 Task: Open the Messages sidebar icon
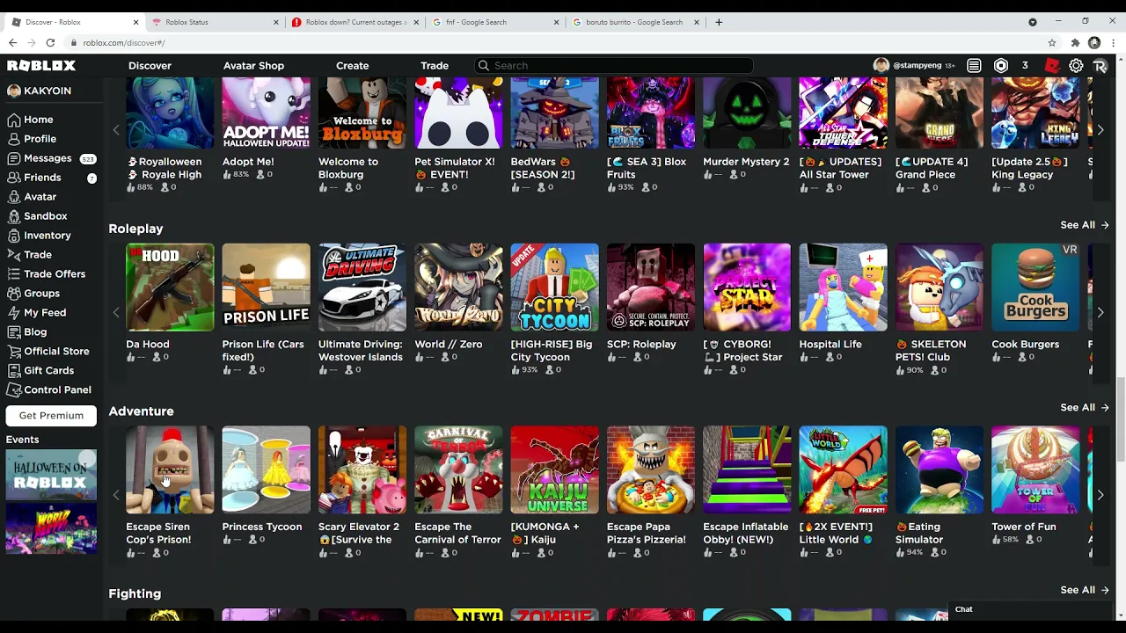[x=13, y=158]
